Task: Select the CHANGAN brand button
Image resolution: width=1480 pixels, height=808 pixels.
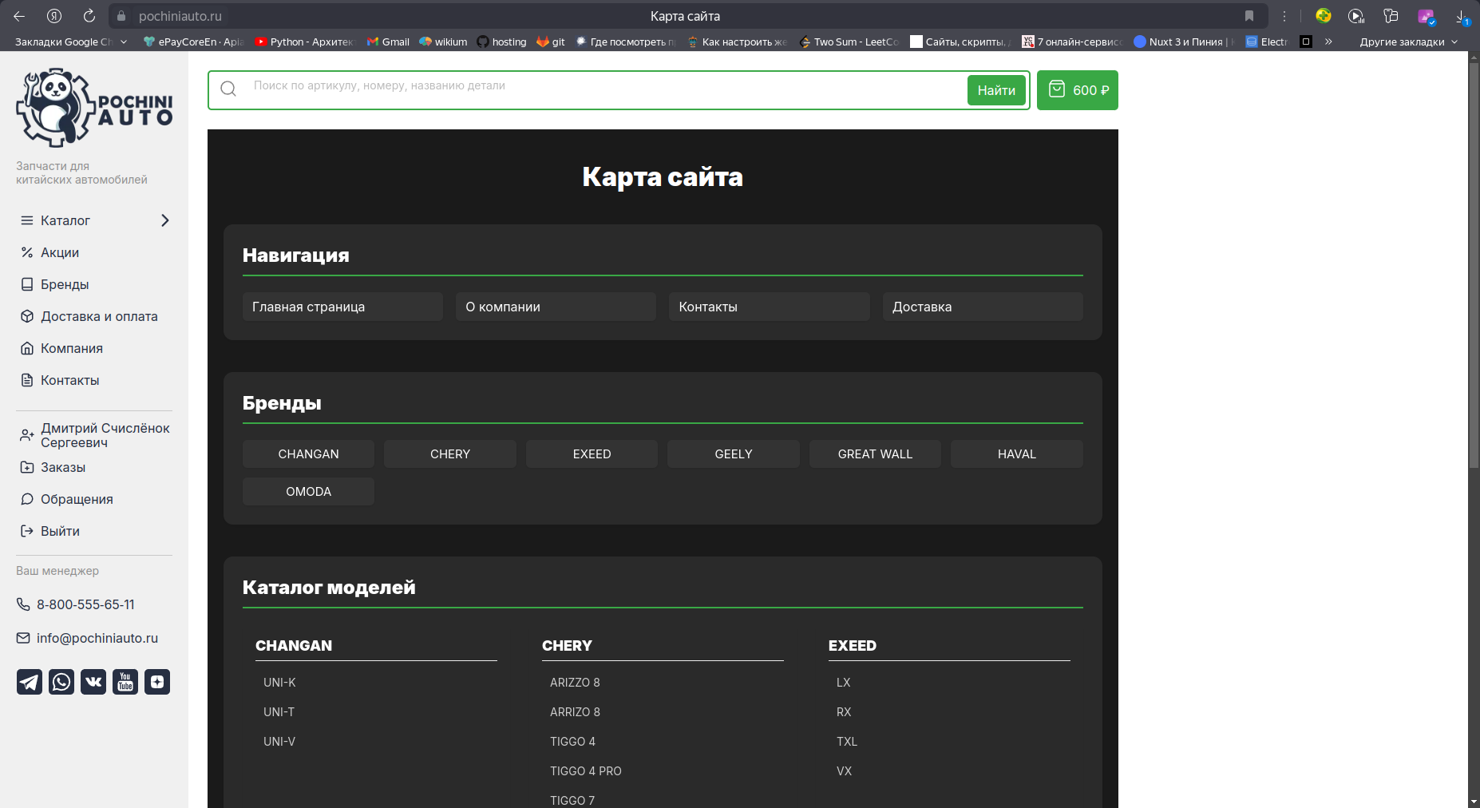Action: (x=308, y=454)
